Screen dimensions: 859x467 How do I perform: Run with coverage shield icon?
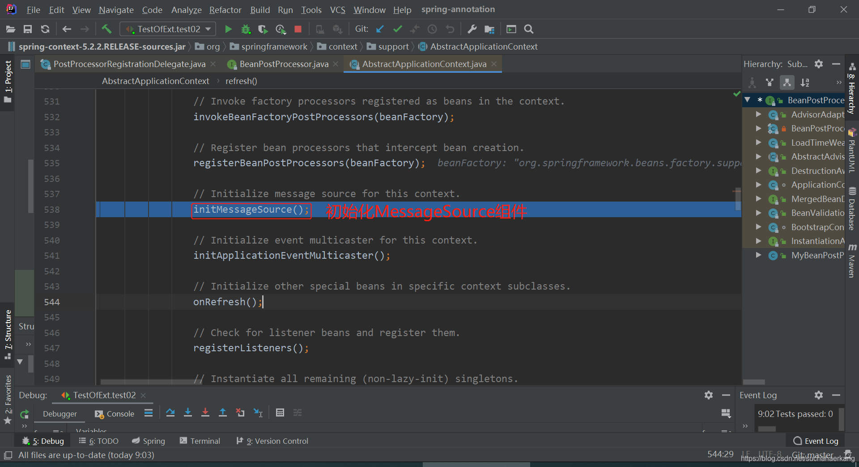pos(263,29)
